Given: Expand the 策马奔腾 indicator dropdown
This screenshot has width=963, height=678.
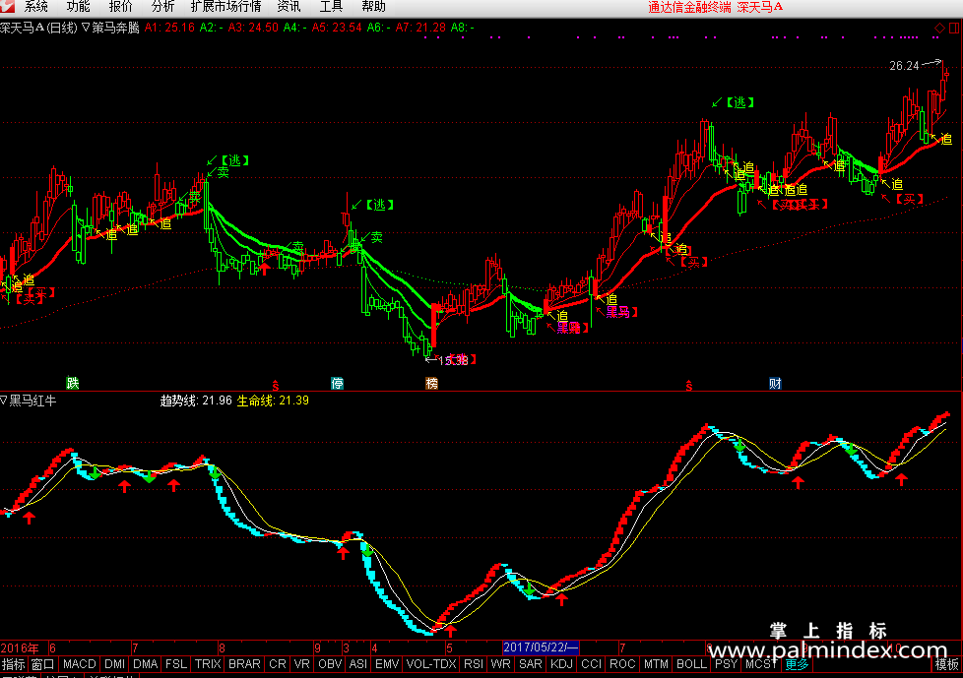Looking at the screenshot, I should pyautogui.click(x=86, y=28).
